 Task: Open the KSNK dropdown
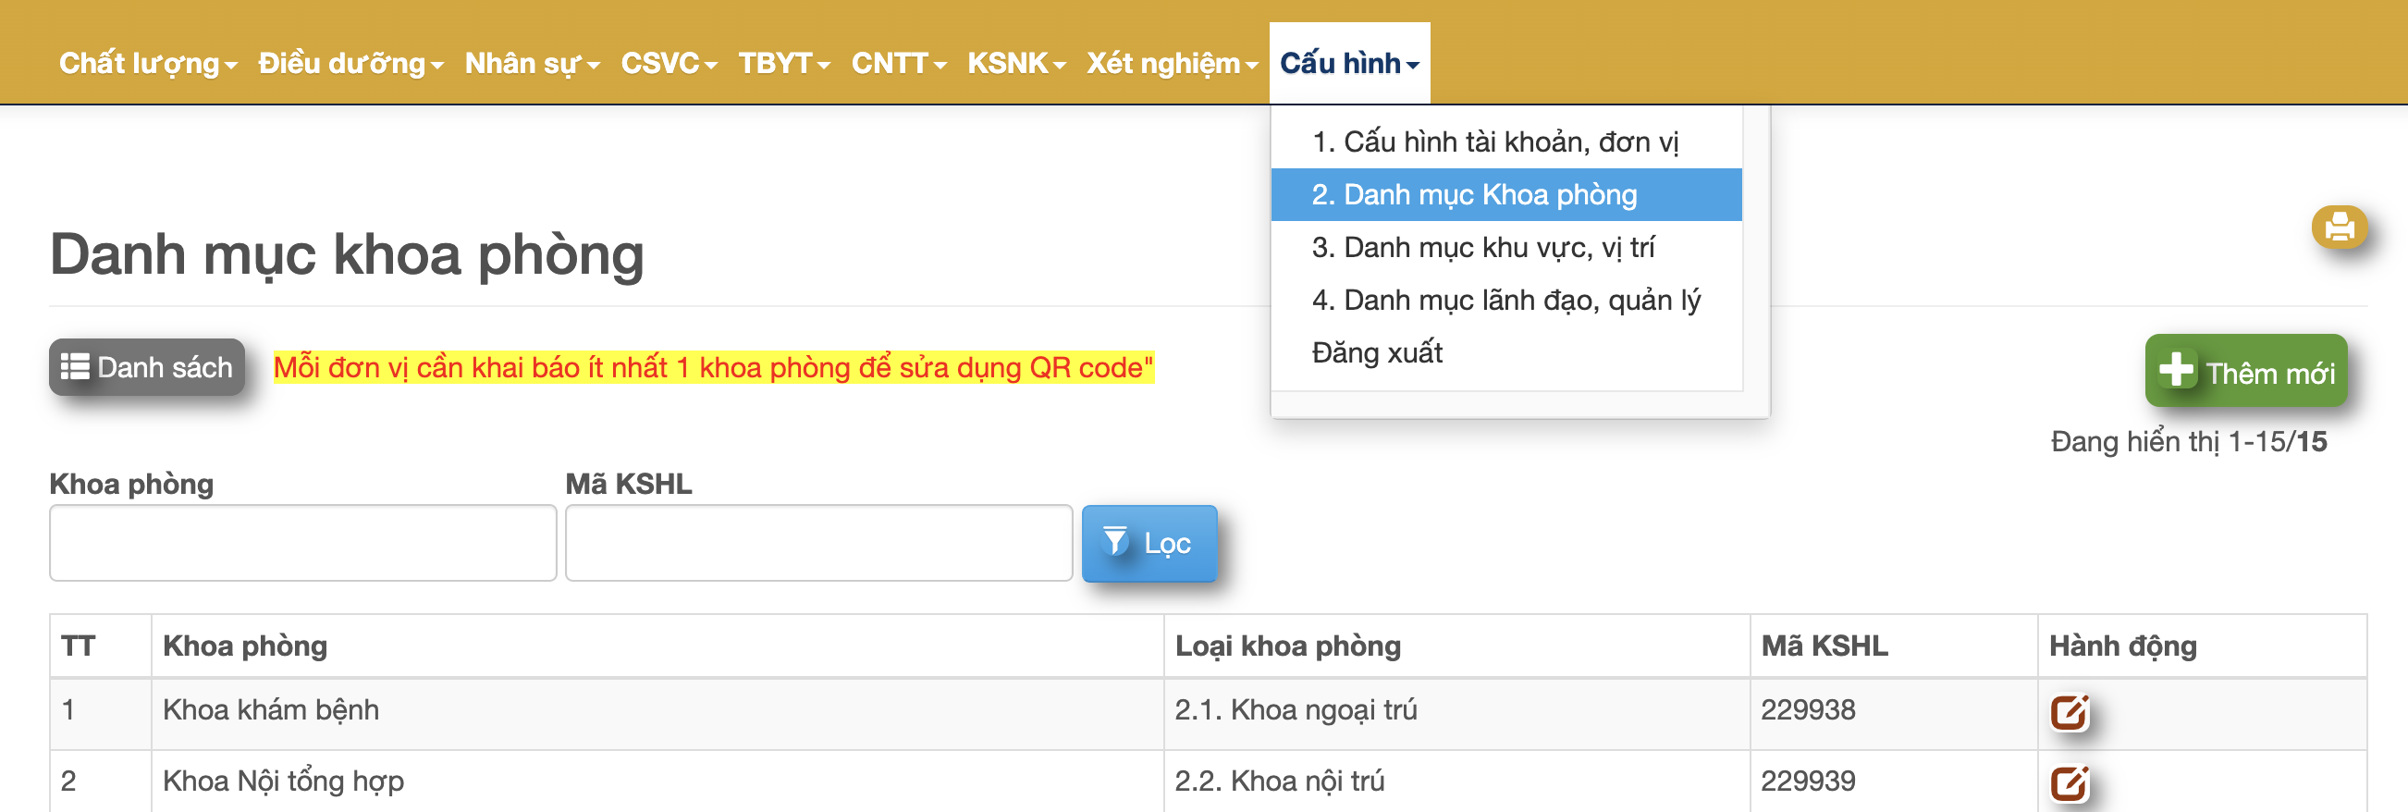pos(1016,64)
